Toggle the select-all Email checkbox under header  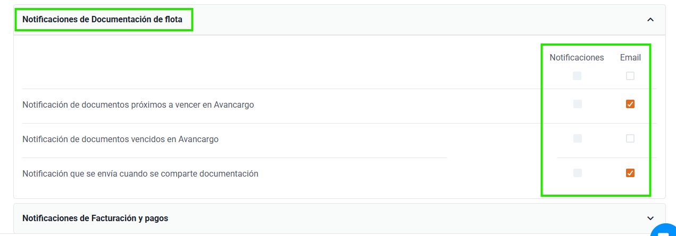[x=630, y=76]
